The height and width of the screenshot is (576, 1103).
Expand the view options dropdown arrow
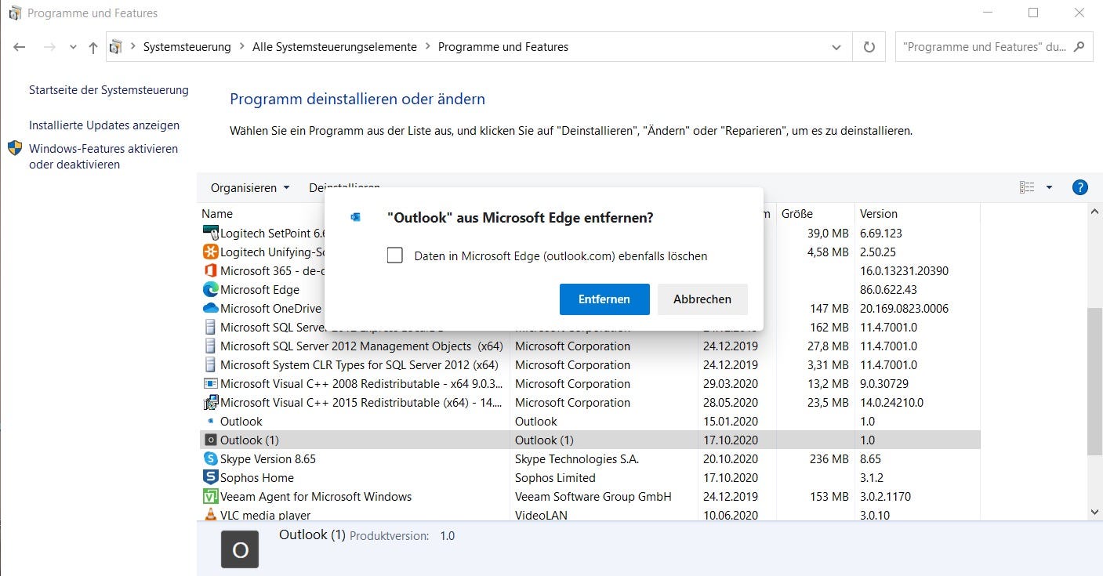coord(1049,187)
